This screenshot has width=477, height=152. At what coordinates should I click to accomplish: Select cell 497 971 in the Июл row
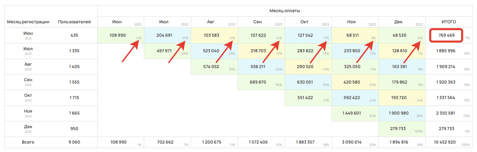164,51
